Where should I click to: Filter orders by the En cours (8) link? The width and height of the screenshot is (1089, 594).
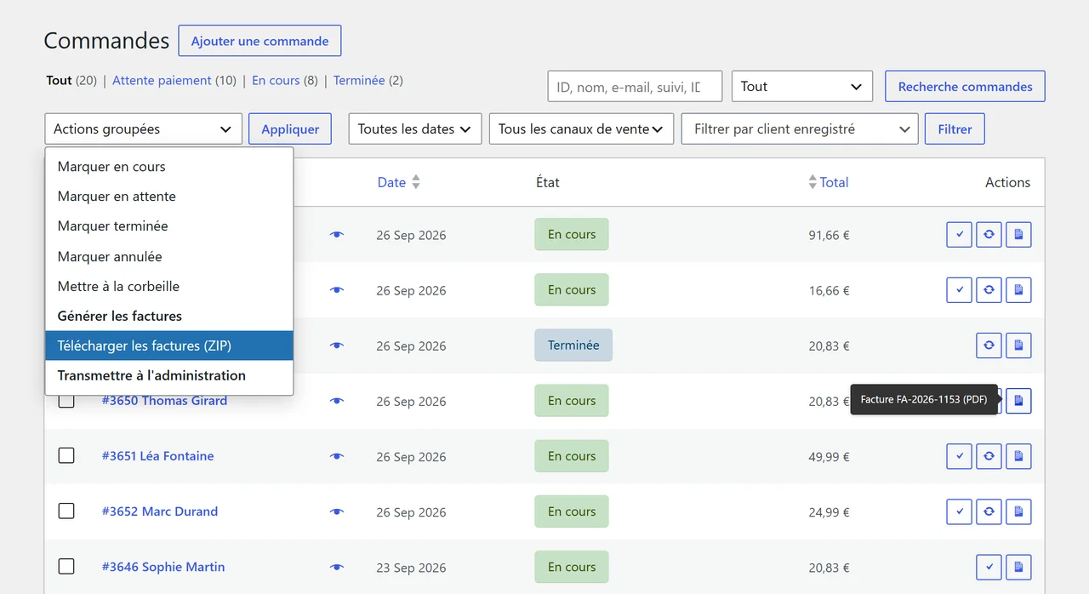click(285, 81)
